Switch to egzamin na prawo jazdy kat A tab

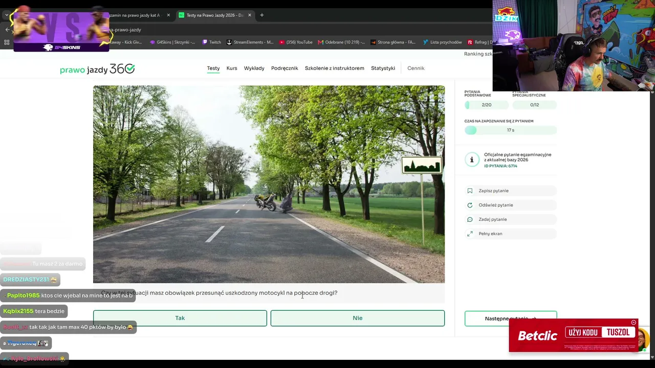click(x=135, y=15)
